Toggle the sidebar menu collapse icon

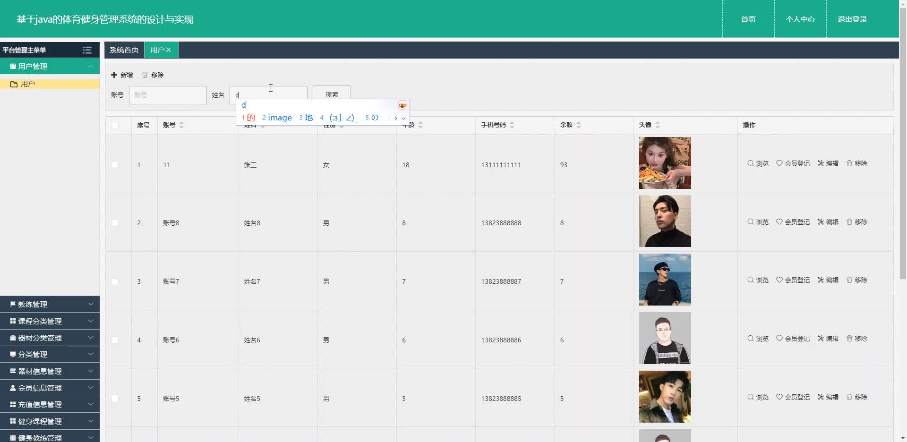[x=87, y=50]
